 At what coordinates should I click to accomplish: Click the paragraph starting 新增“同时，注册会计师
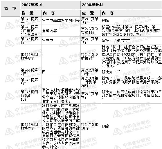(x=132, y=56)
